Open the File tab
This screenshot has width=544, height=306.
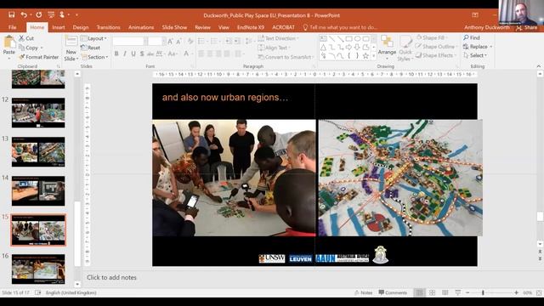pyautogui.click(x=13, y=27)
